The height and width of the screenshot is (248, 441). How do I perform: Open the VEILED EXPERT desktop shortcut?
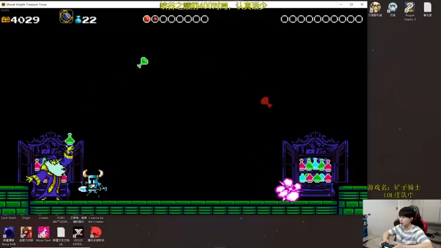[78, 236]
